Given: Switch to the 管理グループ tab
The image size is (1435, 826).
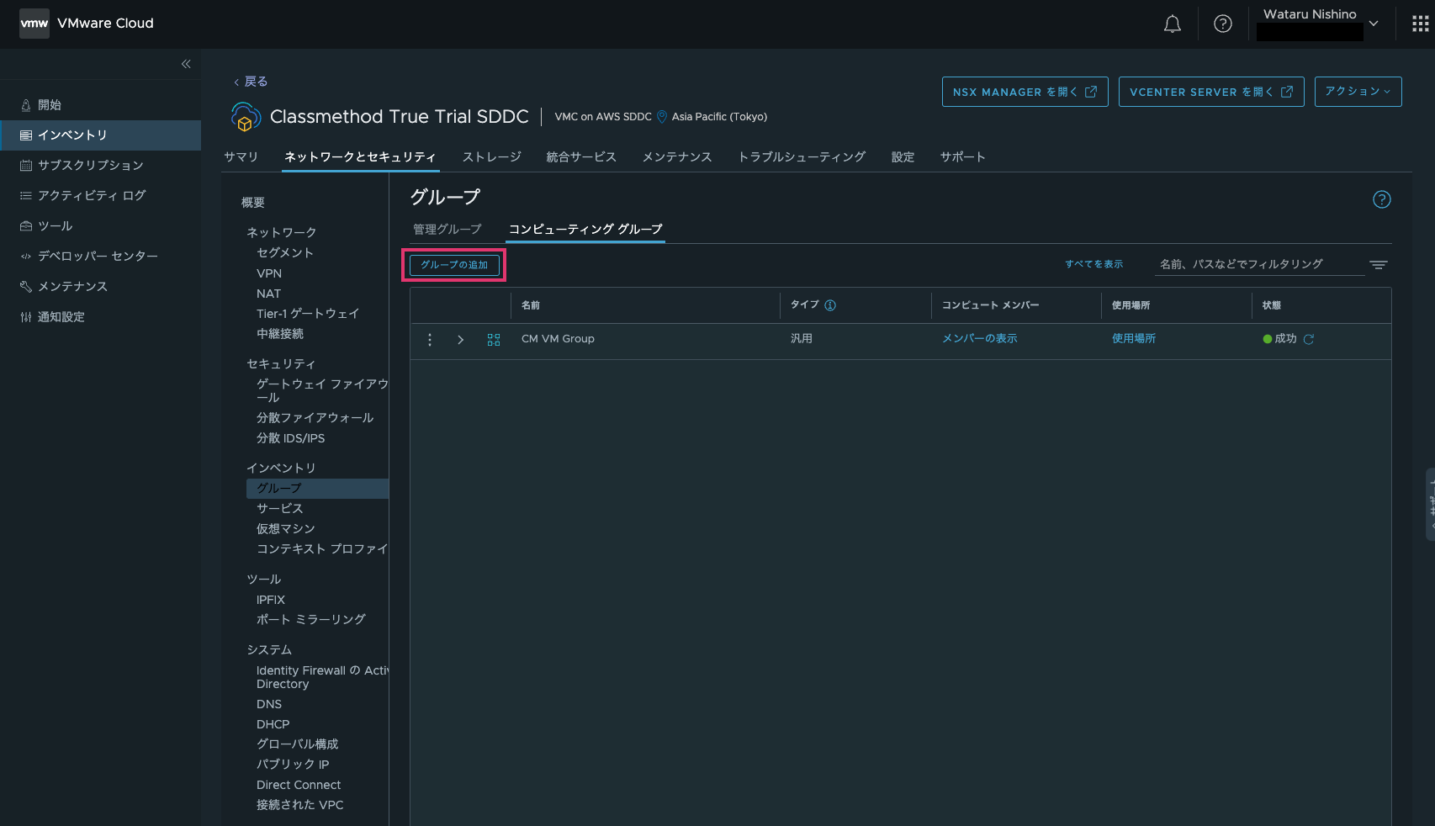Looking at the screenshot, I should [447, 228].
